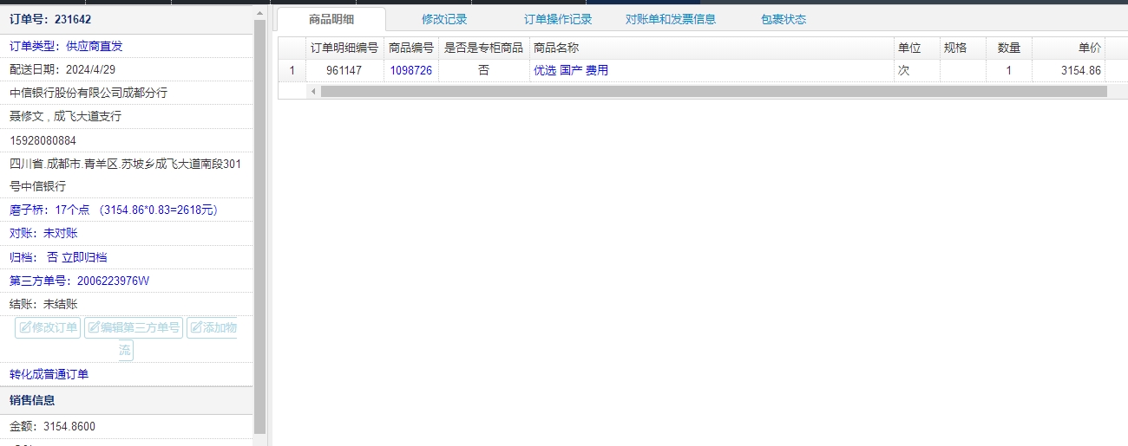
Task: Open product name 优选 国产 费用
Action: coord(571,71)
